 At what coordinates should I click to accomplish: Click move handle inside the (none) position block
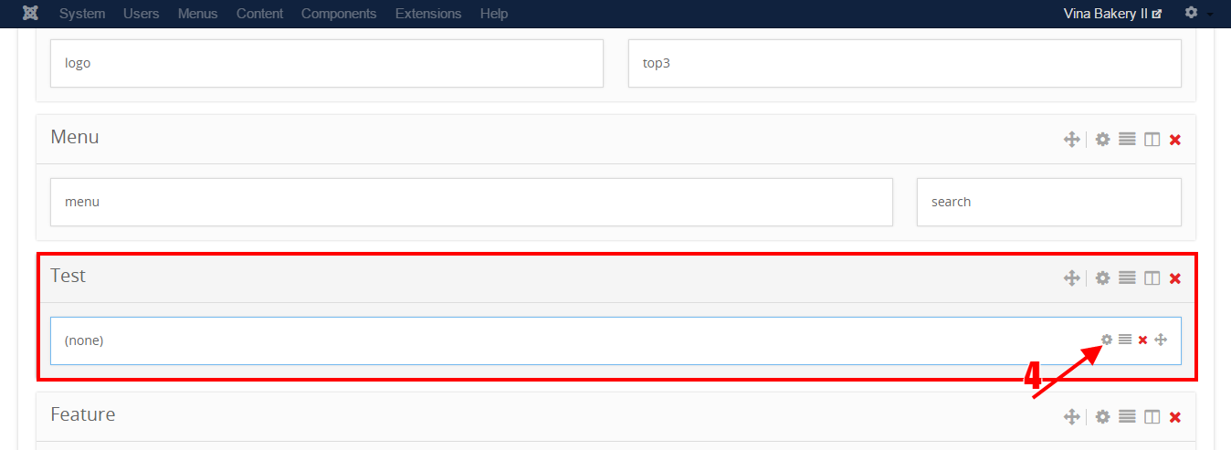pyautogui.click(x=1161, y=340)
